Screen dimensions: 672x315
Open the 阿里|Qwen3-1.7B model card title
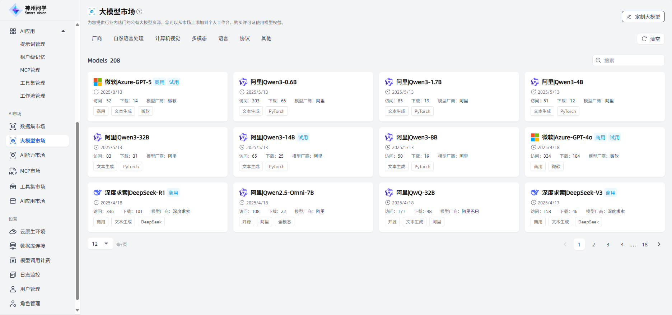[x=419, y=82]
